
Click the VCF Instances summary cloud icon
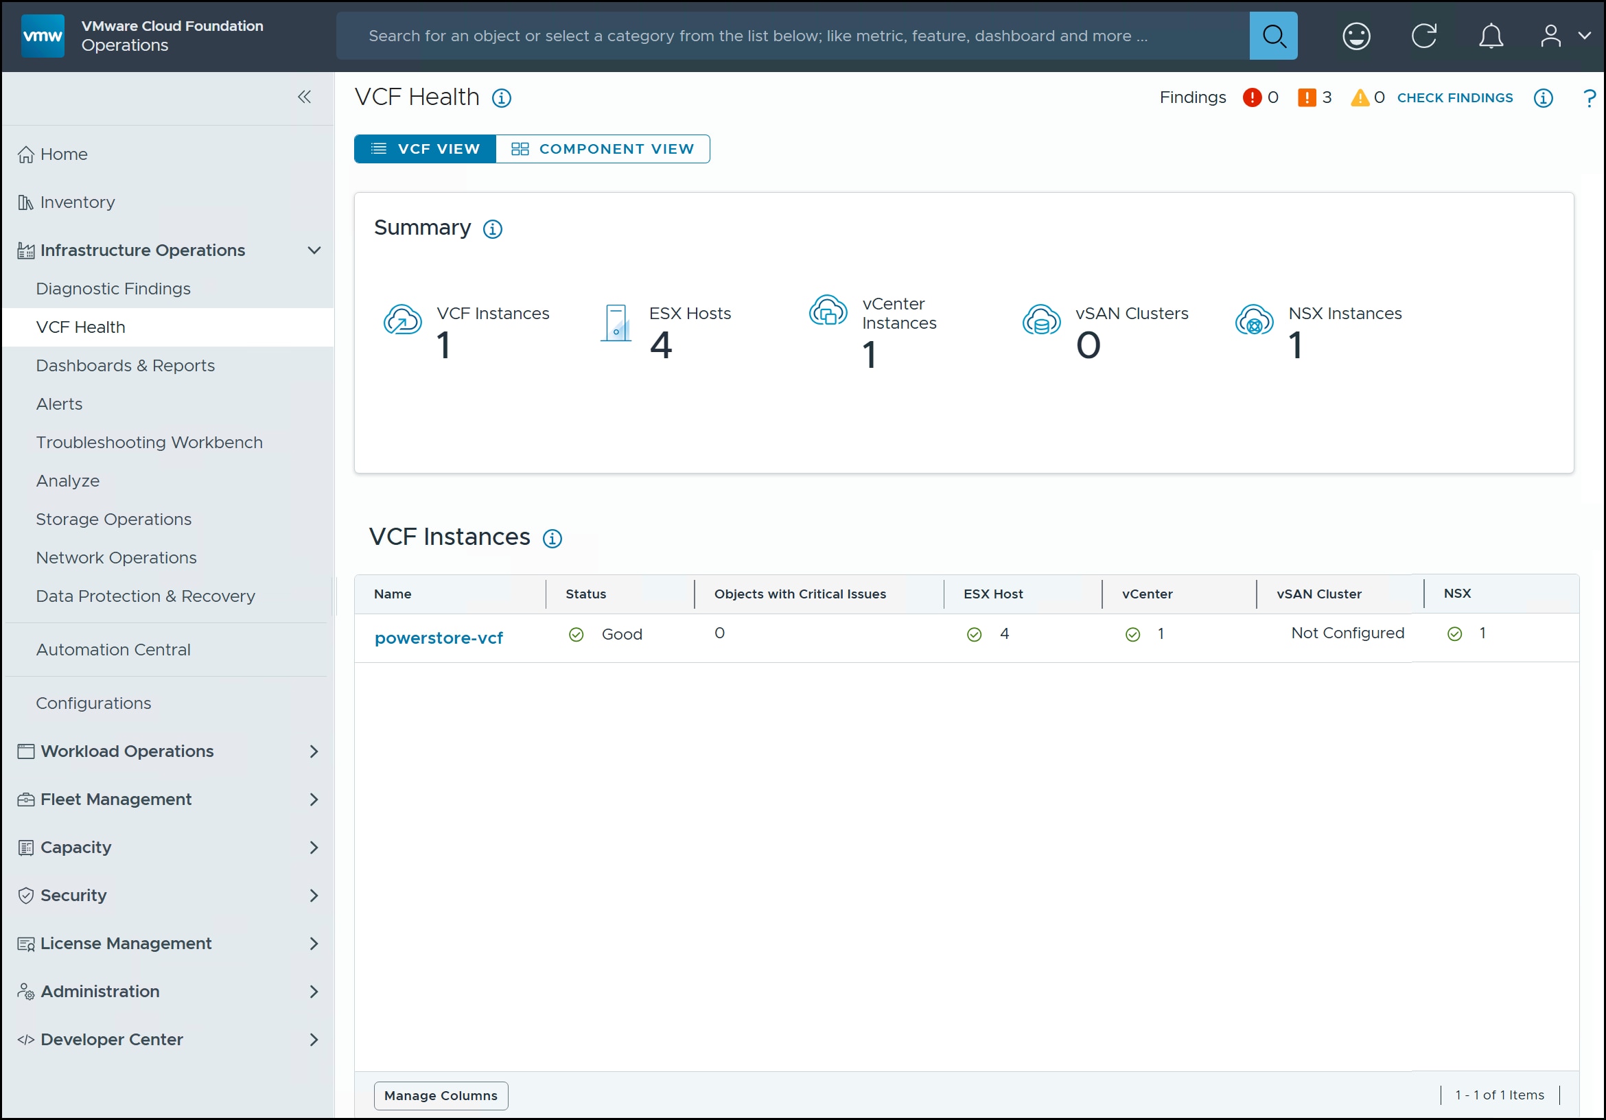point(402,320)
